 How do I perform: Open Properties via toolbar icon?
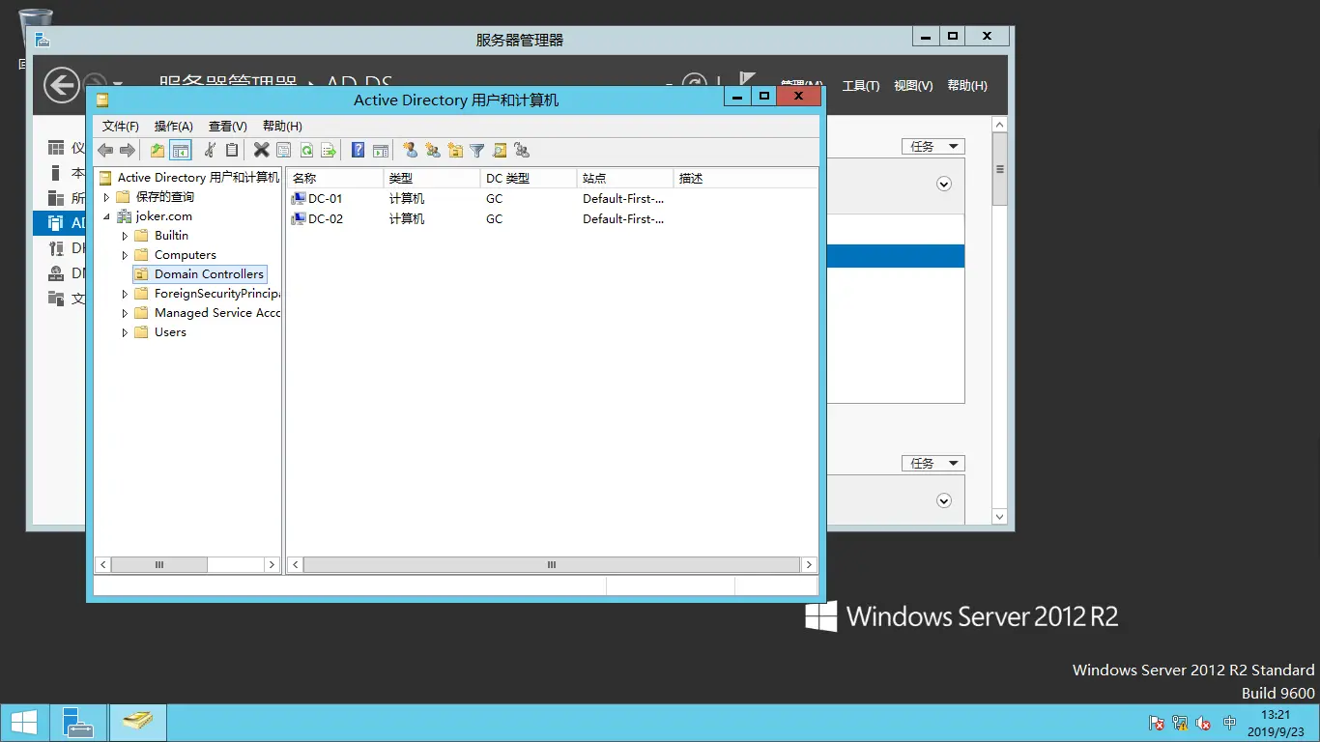click(x=283, y=150)
